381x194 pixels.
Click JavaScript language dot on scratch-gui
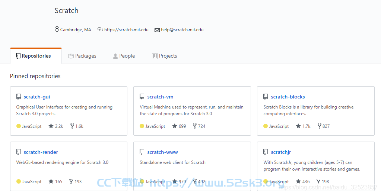click(x=19, y=126)
